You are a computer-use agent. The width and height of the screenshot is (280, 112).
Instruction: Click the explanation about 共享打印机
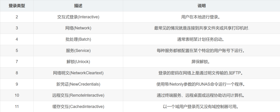pos(202,28)
